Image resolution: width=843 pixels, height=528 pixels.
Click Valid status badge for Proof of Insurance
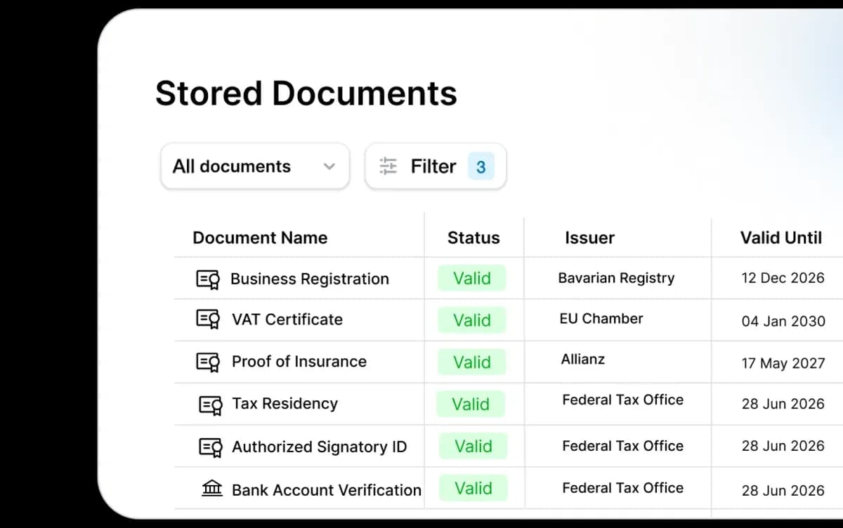click(x=472, y=362)
